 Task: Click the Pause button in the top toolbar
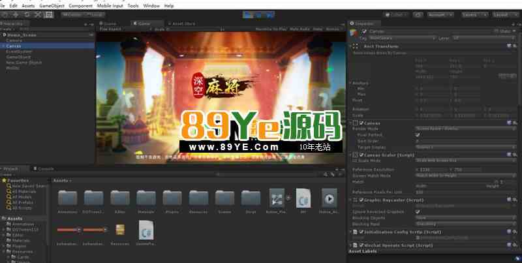click(x=258, y=14)
